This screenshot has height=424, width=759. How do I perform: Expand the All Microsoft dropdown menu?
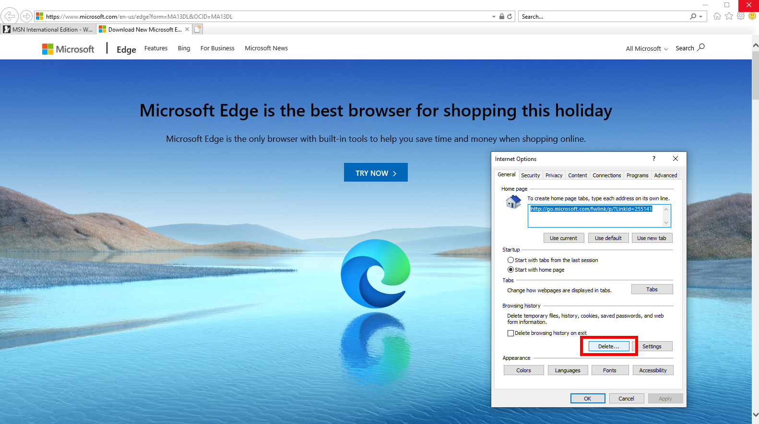[647, 49]
